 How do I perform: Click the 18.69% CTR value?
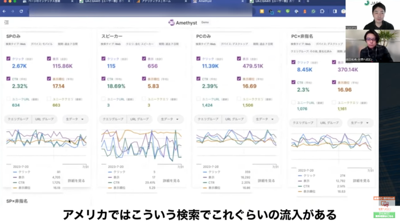coord(116,86)
